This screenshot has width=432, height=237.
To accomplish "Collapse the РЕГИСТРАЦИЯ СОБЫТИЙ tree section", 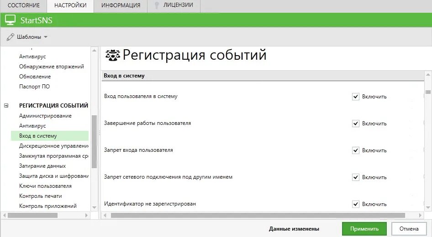I will [6, 106].
